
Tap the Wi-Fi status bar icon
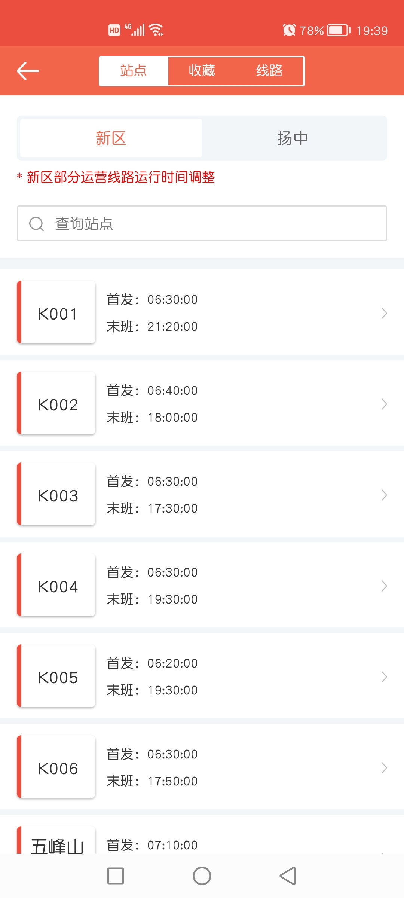156,30
